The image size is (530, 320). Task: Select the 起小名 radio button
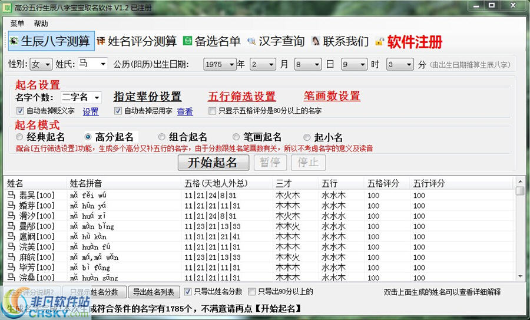307,137
